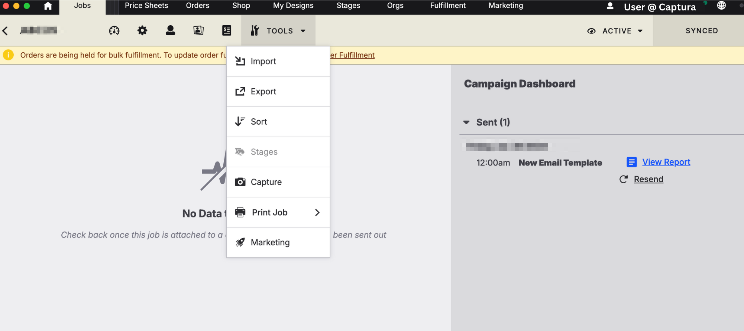Open the job dashboard gauge icon
Screen dimensions: 744x331
[x=114, y=30]
